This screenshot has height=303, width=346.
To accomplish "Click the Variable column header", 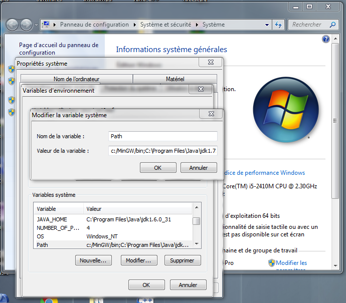I will [59, 208].
